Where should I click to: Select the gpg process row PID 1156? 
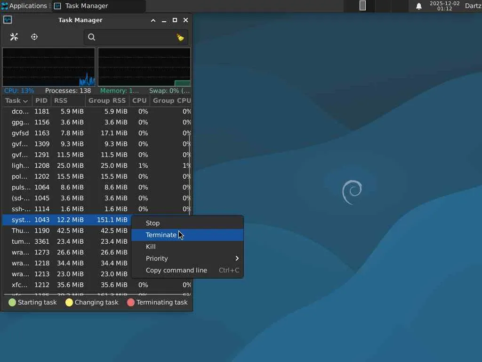[97, 122]
